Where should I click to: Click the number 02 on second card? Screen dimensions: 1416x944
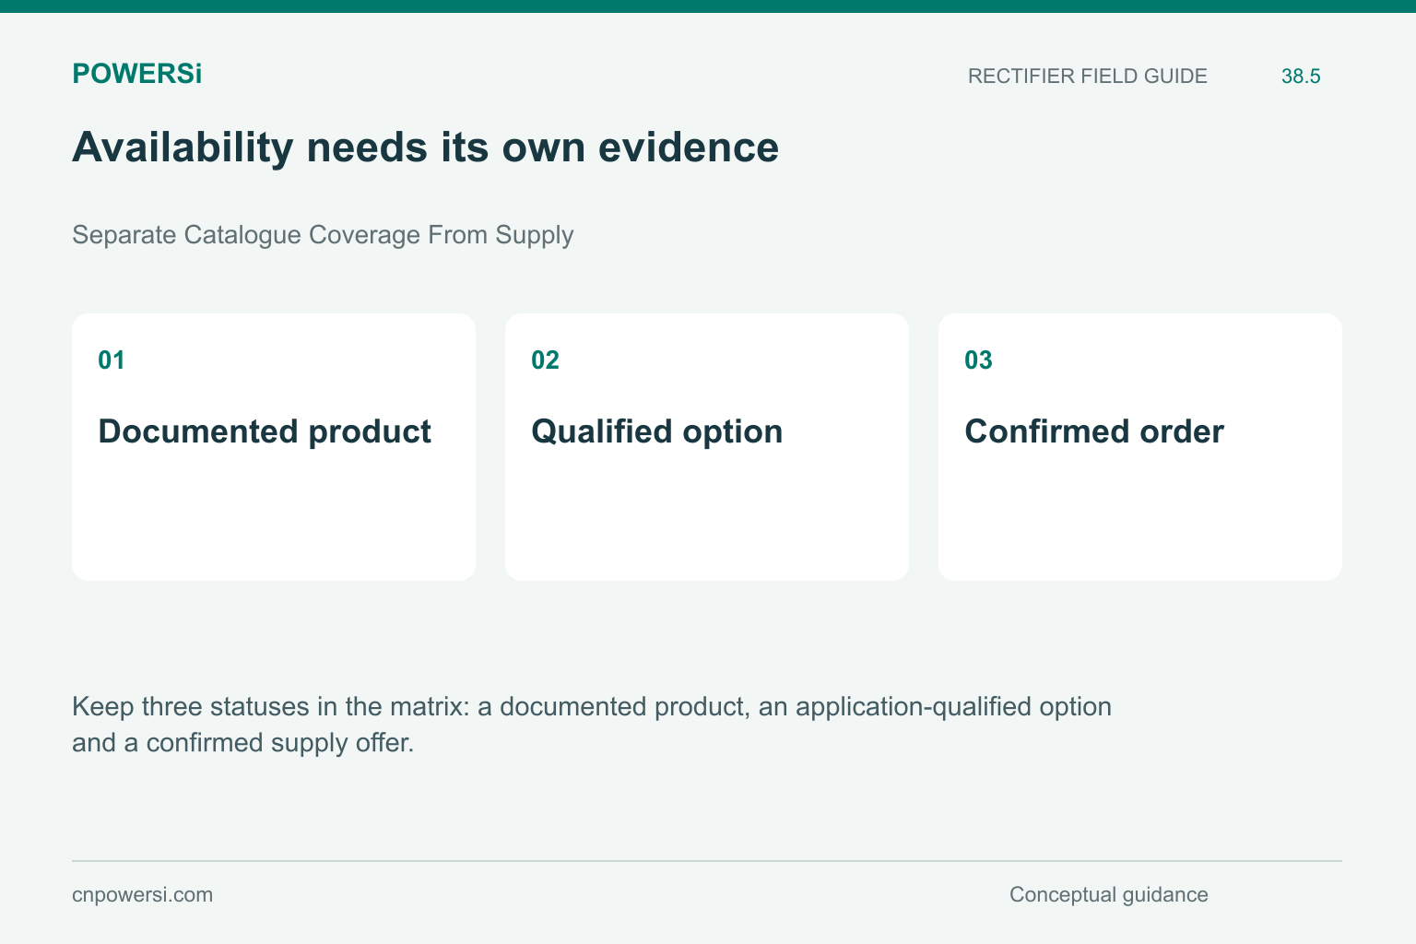(545, 360)
